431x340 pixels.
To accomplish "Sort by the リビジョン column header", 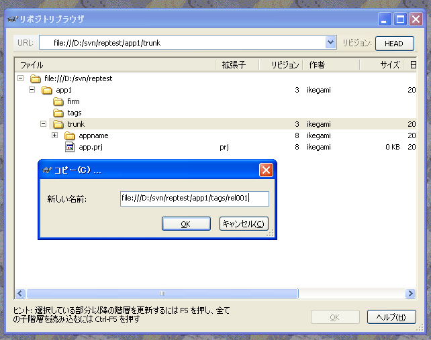I will (x=281, y=65).
